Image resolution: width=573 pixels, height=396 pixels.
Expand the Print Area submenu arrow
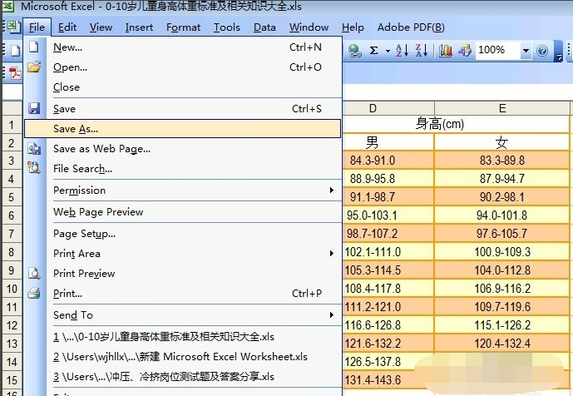tap(332, 253)
